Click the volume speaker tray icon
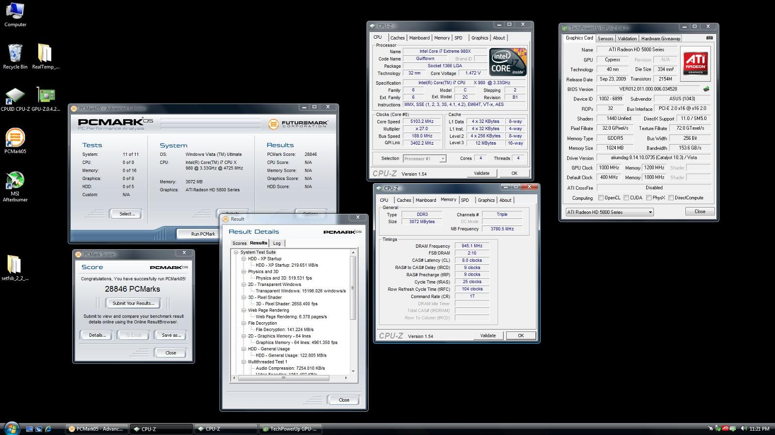 (x=743, y=429)
